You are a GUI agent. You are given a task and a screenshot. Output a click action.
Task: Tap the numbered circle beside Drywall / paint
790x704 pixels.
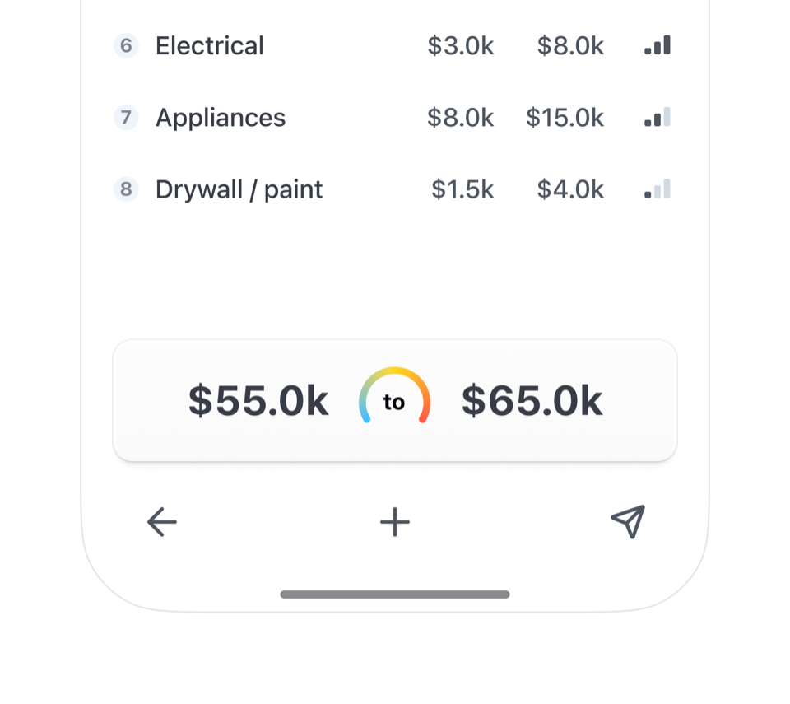click(x=125, y=189)
